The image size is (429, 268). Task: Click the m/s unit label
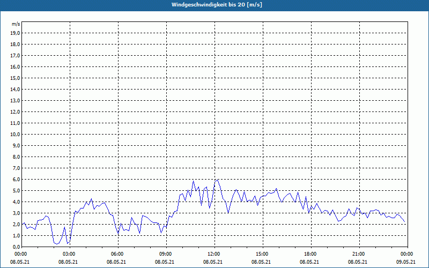coord(16,24)
